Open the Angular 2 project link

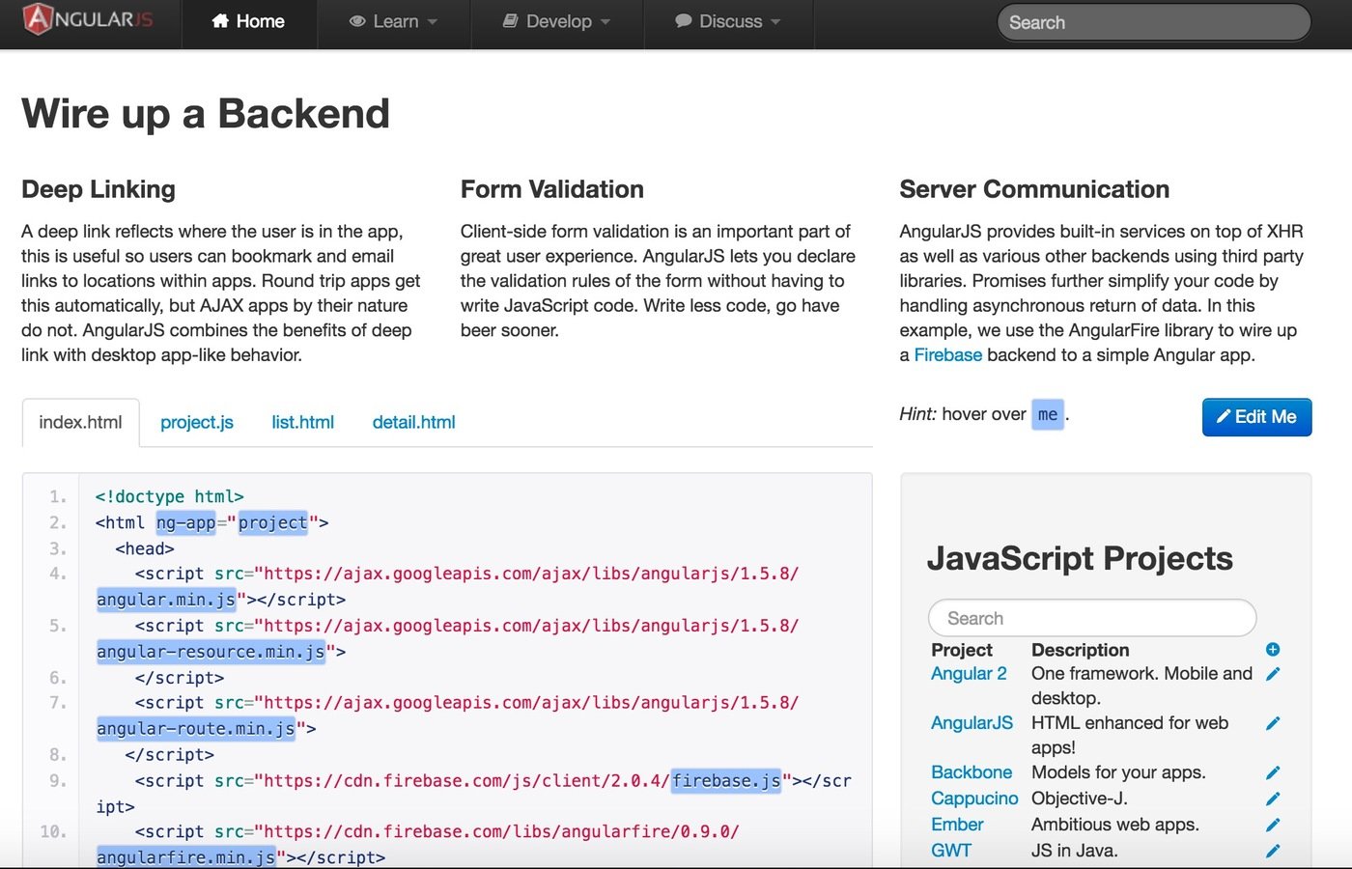click(x=969, y=673)
